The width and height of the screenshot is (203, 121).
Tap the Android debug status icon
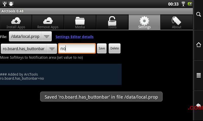(11, 4)
